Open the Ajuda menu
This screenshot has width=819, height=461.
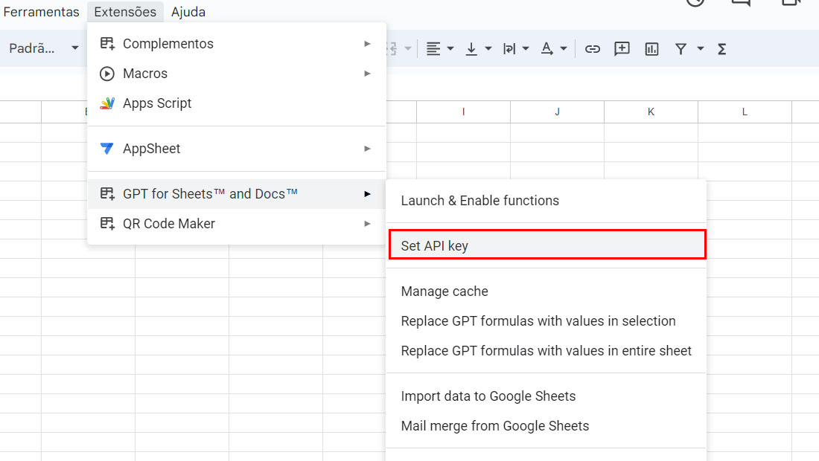click(x=188, y=11)
